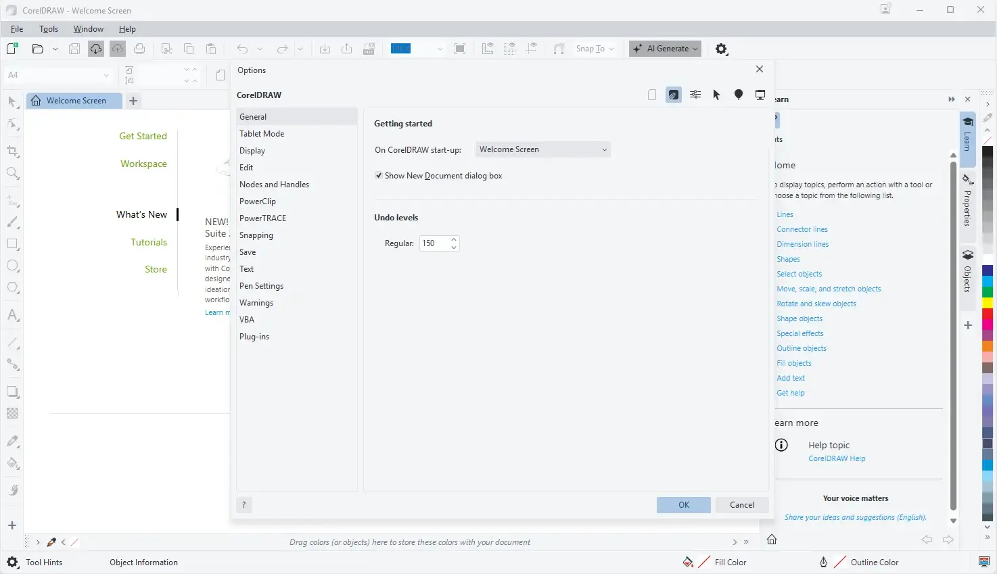The width and height of the screenshot is (997, 574).
Task: Pick the red swatch in color palette
Action: (988, 314)
